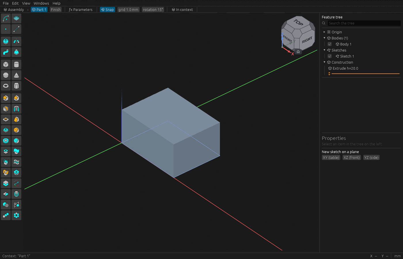
Task: Select the dashed construction line tool
Action: point(16,29)
